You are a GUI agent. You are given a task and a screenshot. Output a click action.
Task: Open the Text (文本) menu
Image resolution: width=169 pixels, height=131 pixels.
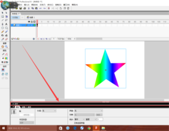pyautogui.click(x=43, y=5)
